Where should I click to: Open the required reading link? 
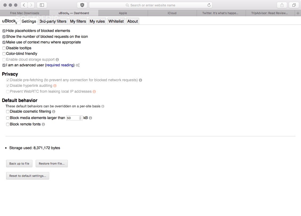(x=60, y=65)
